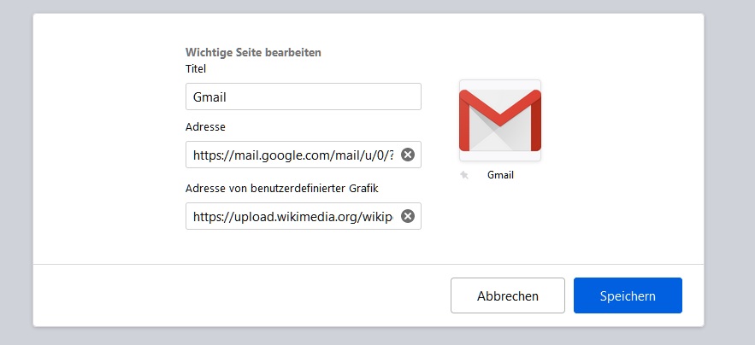Click the 'Adresse' field label
This screenshot has width=755, height=345.
tap(205, 126)
